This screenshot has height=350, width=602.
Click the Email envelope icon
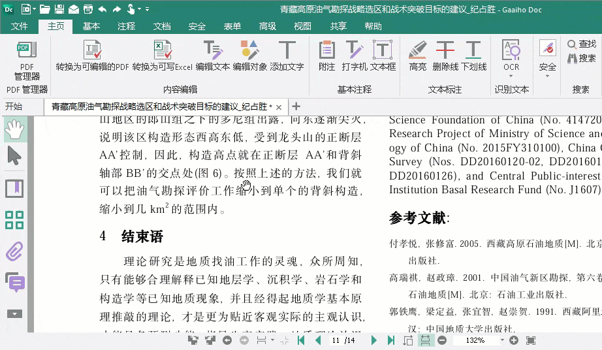pos(74,9)
